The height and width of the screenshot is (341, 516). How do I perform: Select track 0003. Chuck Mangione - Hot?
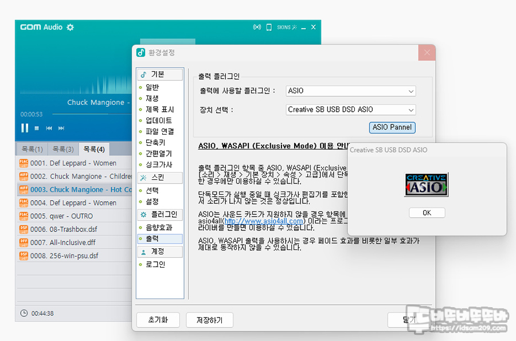(75, 189)
